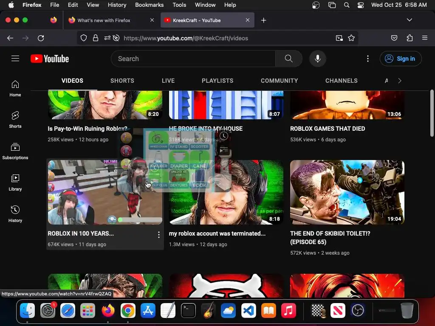Switch to the LIVE channel tab
The height and width of the screenshot is (326, 435).
pos(168,81)
